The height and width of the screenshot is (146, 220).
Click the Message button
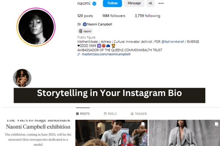click(x=134, y=3)
